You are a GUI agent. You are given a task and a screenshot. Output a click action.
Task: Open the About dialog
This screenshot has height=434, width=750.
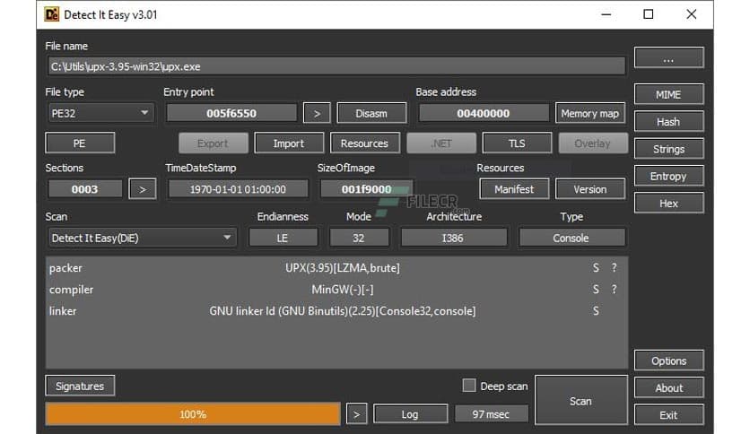point(668,388)
